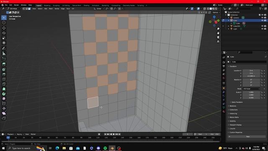Choose the Measure ruler tool
The height and width of the screenshot is (151, 268).
click(x=4, y=53)
